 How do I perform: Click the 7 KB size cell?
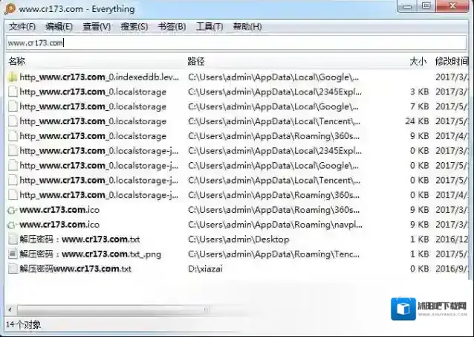click(420, 106)
